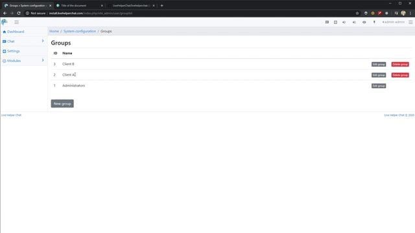Click the New group button
The image size is (415, 233).
[62, 104]
